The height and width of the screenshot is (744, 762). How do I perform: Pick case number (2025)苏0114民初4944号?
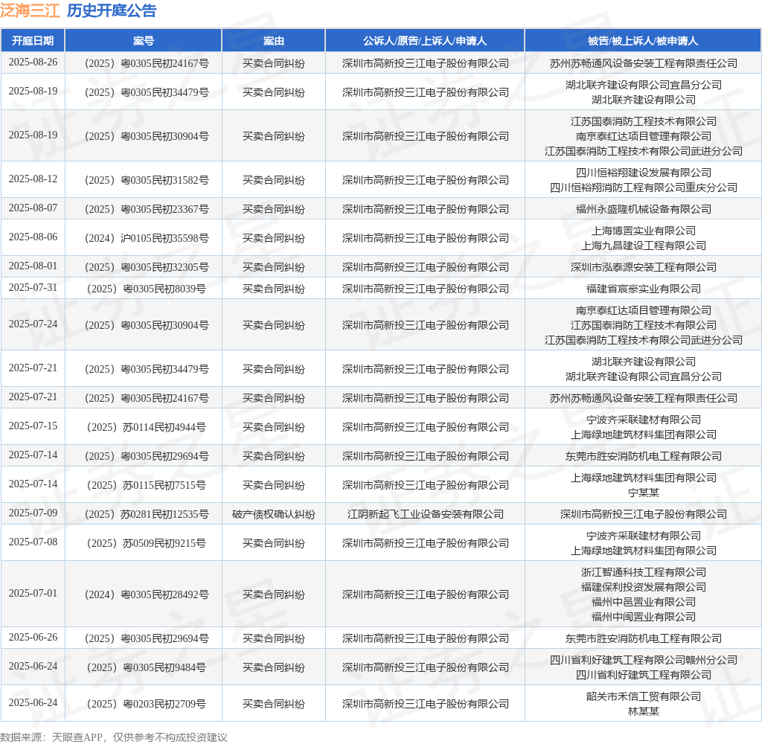147,427
